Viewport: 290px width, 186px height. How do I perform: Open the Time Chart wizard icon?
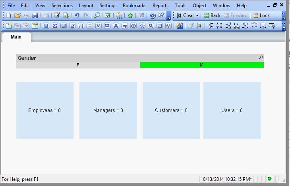point(180,26)
